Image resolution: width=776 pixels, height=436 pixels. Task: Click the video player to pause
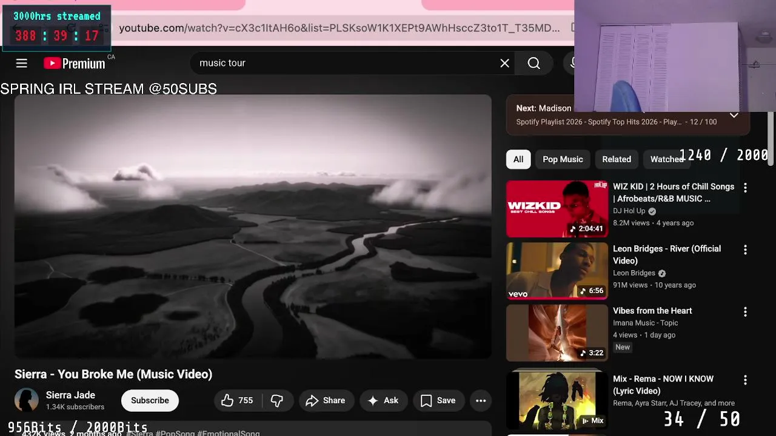pyautogui.click(x=253, y=227)
